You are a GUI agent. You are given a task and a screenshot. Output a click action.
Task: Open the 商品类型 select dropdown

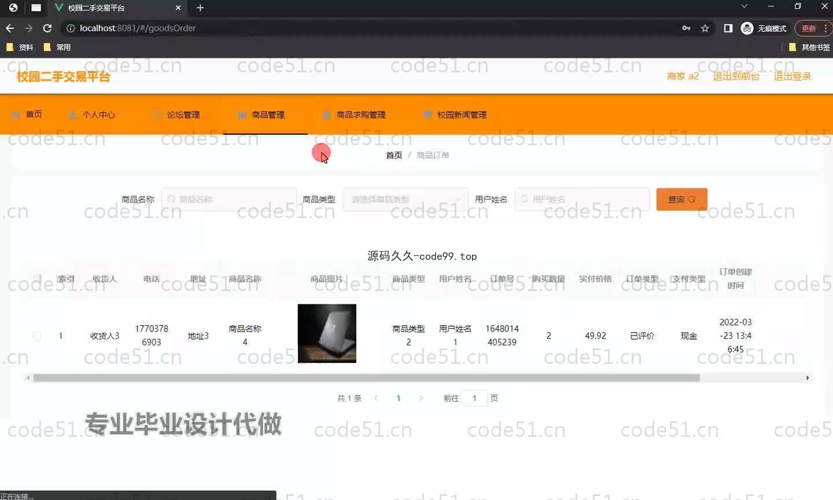tap(406, 199)
